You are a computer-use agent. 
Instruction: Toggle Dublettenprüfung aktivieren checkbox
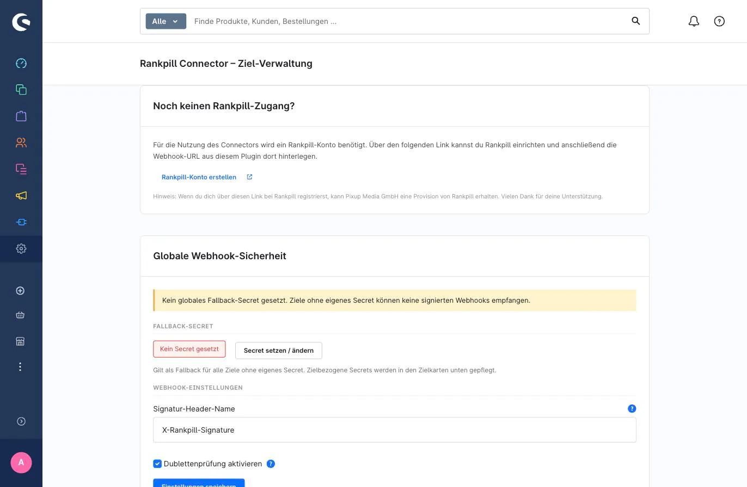pos(157,464)
